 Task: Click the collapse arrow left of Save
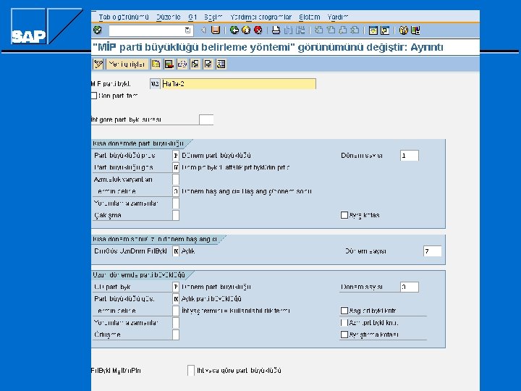pyautogui.click(x=203, y=30)
